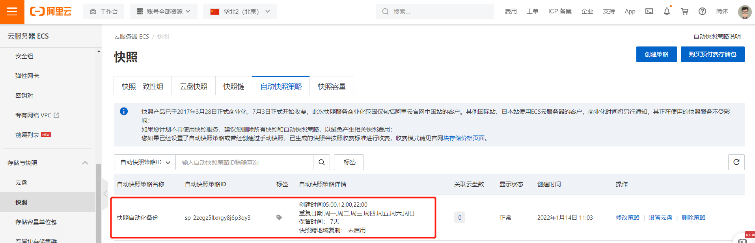Open the help question mark icon
755x243 pixels.
pyautogui.click(x=702, y=11)
